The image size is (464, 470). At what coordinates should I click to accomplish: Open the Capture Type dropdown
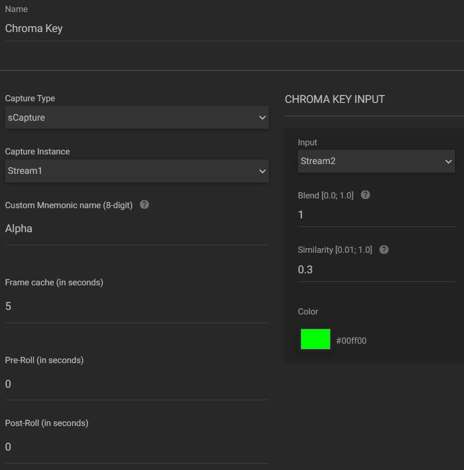(137, 118)
